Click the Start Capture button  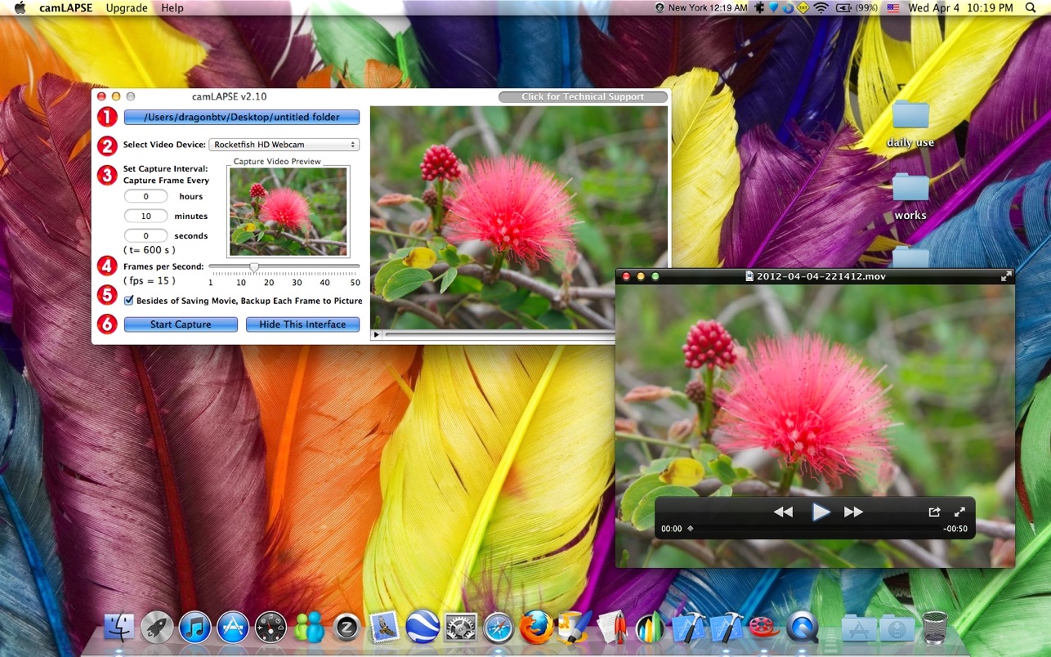point(181,324)
